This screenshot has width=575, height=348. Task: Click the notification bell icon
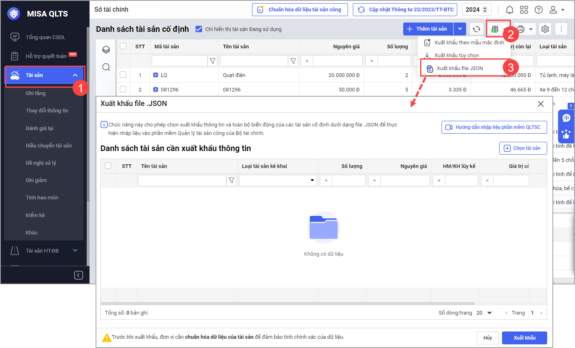pyautogui.click(x=510, y=10)
